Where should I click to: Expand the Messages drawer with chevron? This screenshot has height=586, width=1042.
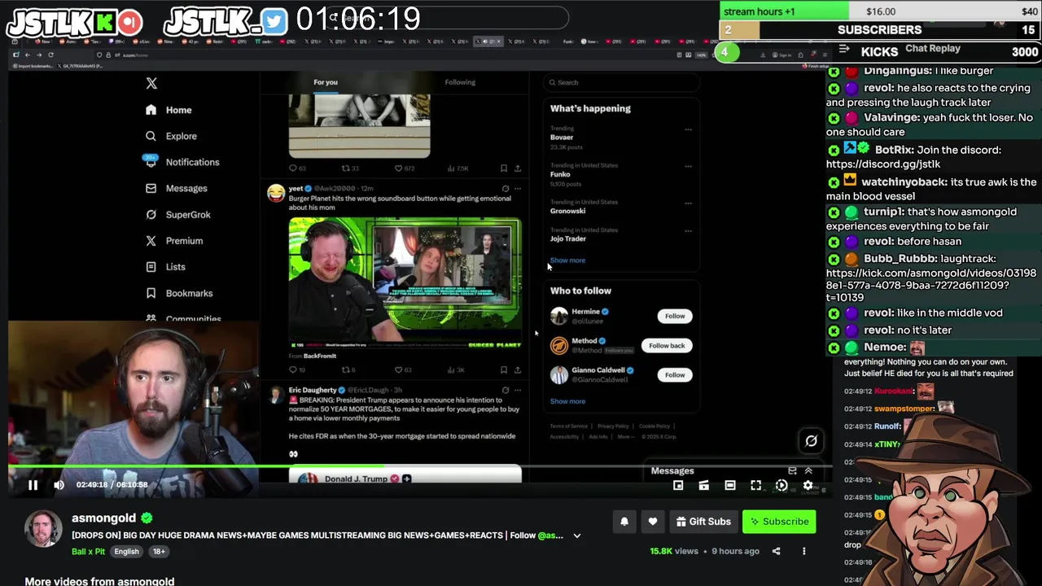click(x=808, y=470)
